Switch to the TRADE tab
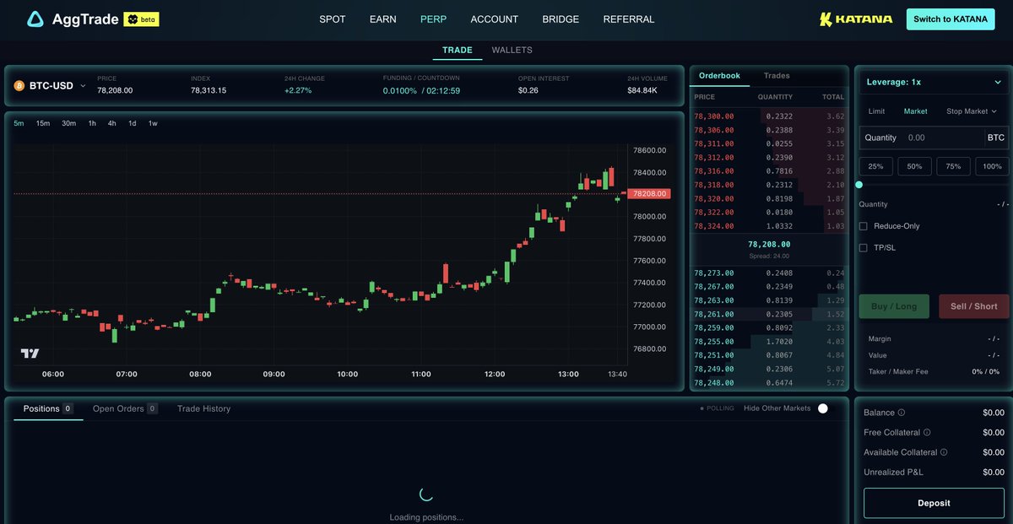The image size is (1013, 524). [x=458, y=51]
